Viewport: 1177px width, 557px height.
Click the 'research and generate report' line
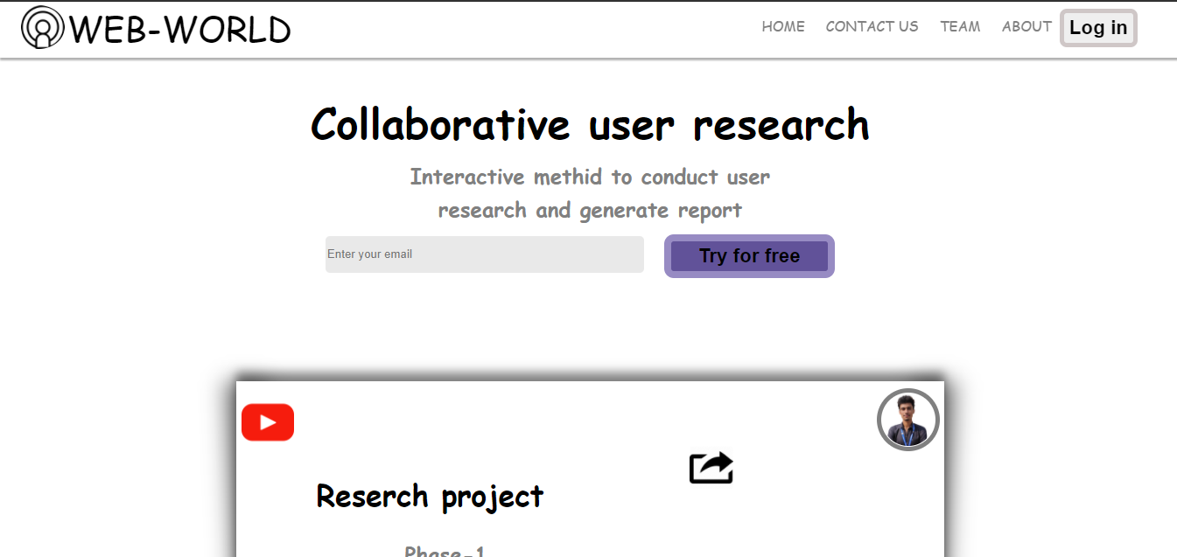(x=590, y=210)
